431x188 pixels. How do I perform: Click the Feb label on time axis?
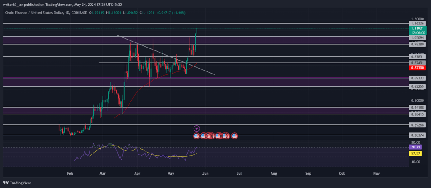[70, 174]
